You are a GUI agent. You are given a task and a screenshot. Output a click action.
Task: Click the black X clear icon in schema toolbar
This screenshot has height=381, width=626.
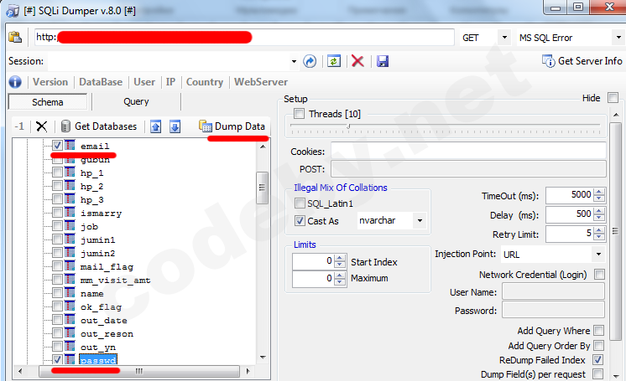click(41, 126)
